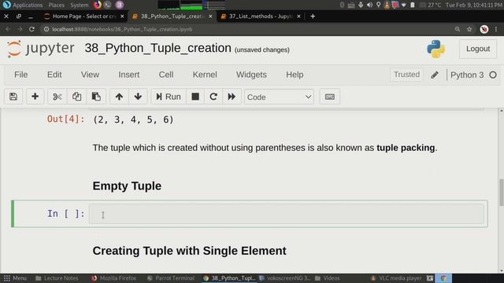Open the System menu in top panel
Image resolution: width=504 pixels, height=283 pixels.
(x=79, y=5)
